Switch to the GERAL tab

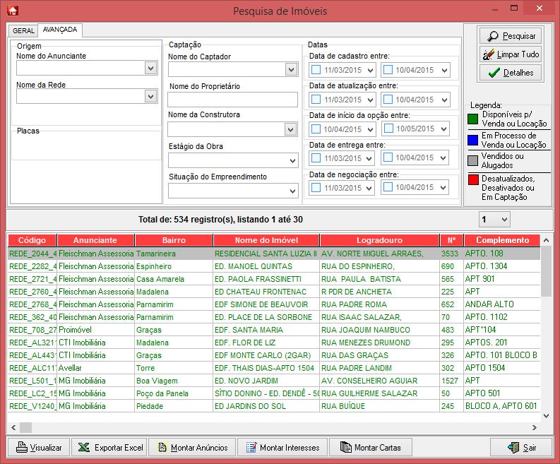23,31
